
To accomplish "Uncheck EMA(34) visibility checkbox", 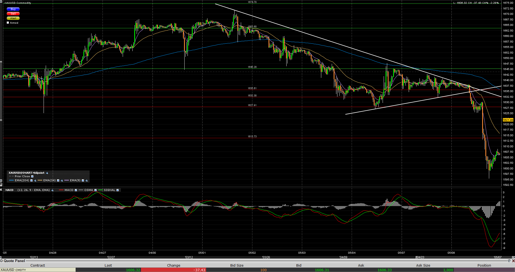I will [x=58, y=180].
